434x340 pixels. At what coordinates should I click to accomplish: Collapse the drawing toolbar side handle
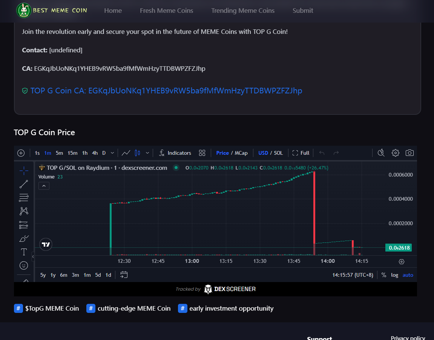coord(33,256)
